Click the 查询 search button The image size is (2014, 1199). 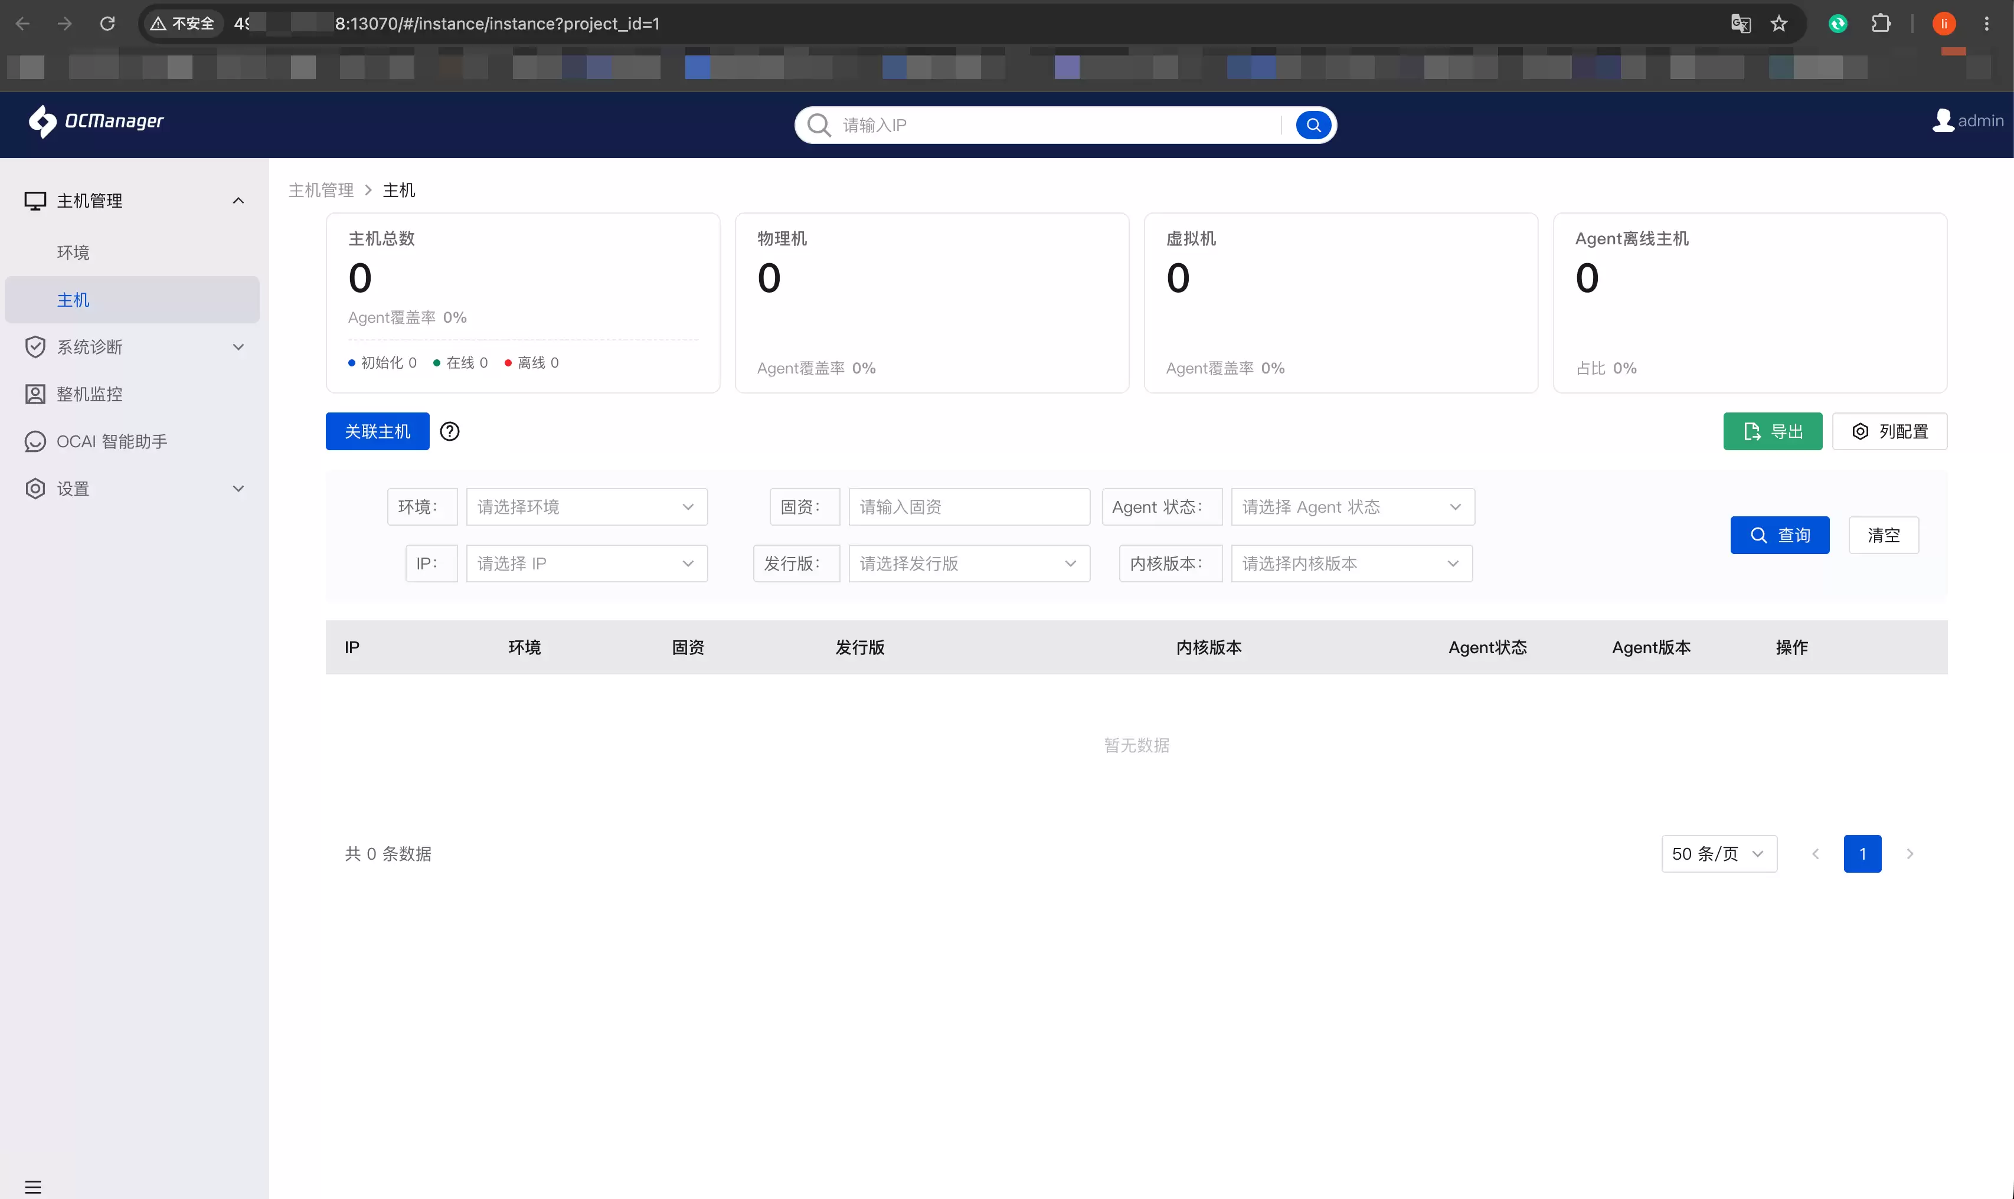point(1780,535)
